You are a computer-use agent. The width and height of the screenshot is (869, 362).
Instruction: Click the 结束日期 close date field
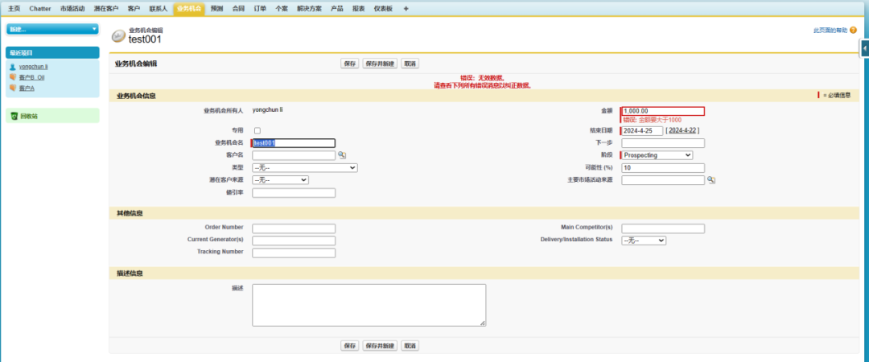642,131
